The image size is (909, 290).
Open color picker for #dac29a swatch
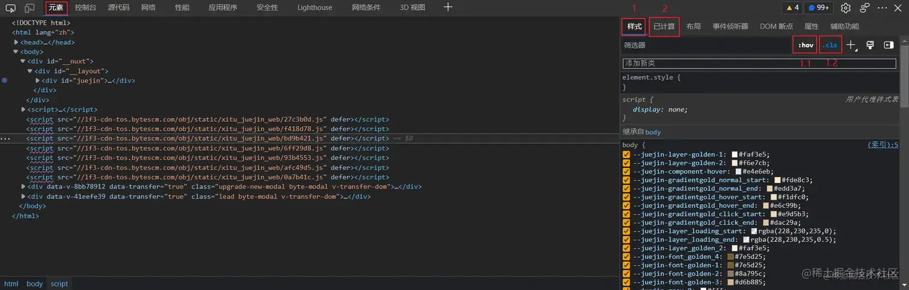767,223
